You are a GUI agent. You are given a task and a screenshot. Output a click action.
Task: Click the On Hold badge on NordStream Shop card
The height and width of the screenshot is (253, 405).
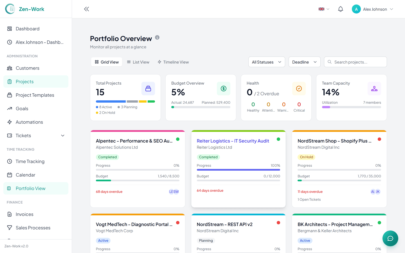point(307,157)
